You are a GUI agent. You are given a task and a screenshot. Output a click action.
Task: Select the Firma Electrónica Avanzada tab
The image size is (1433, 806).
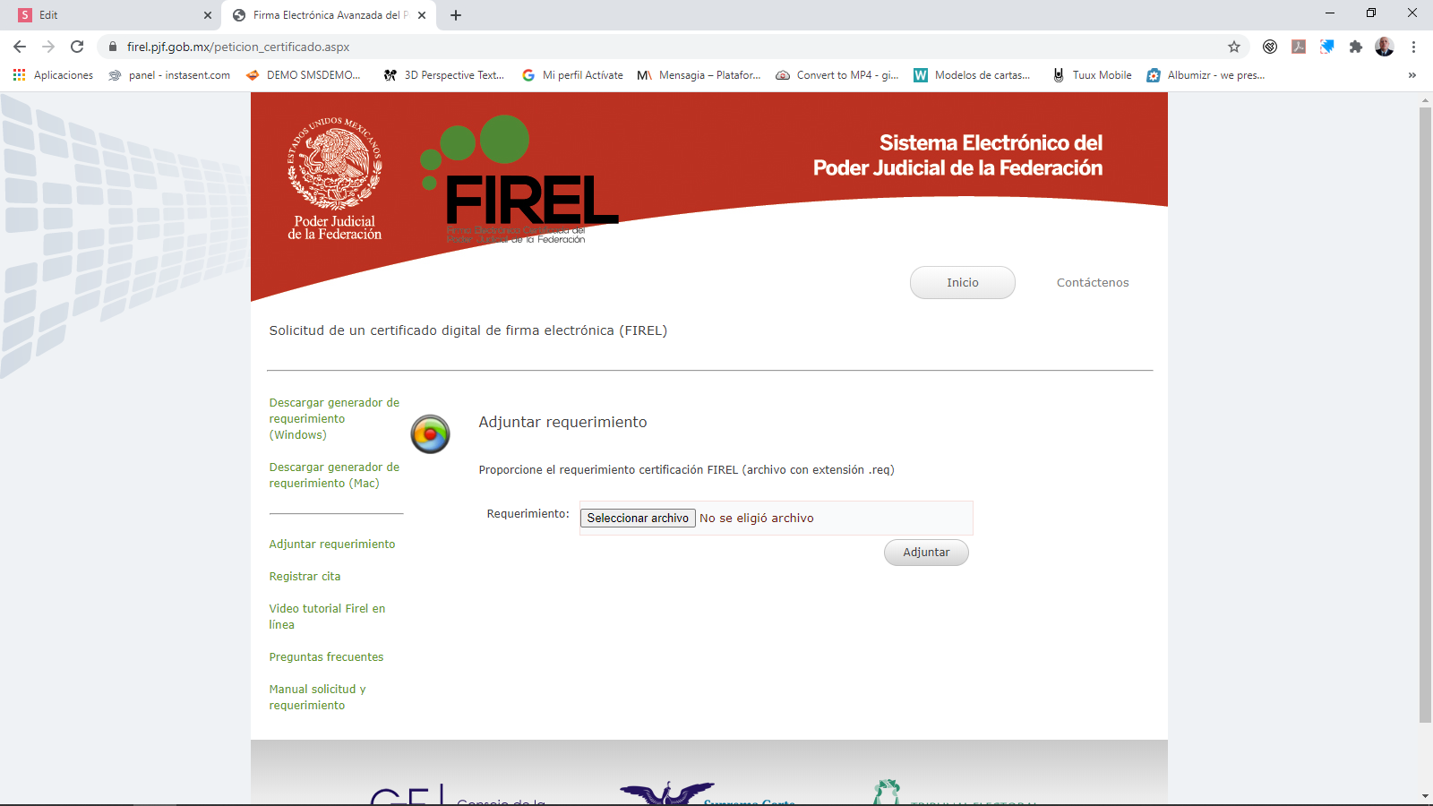click(330, 15)
